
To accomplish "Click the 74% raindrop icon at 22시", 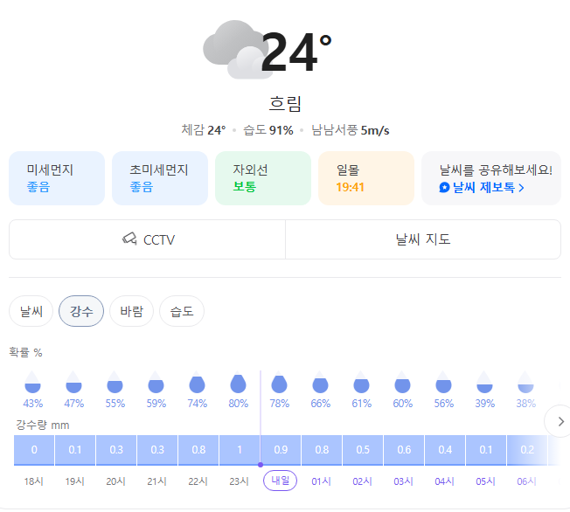I will coord(197,383).
